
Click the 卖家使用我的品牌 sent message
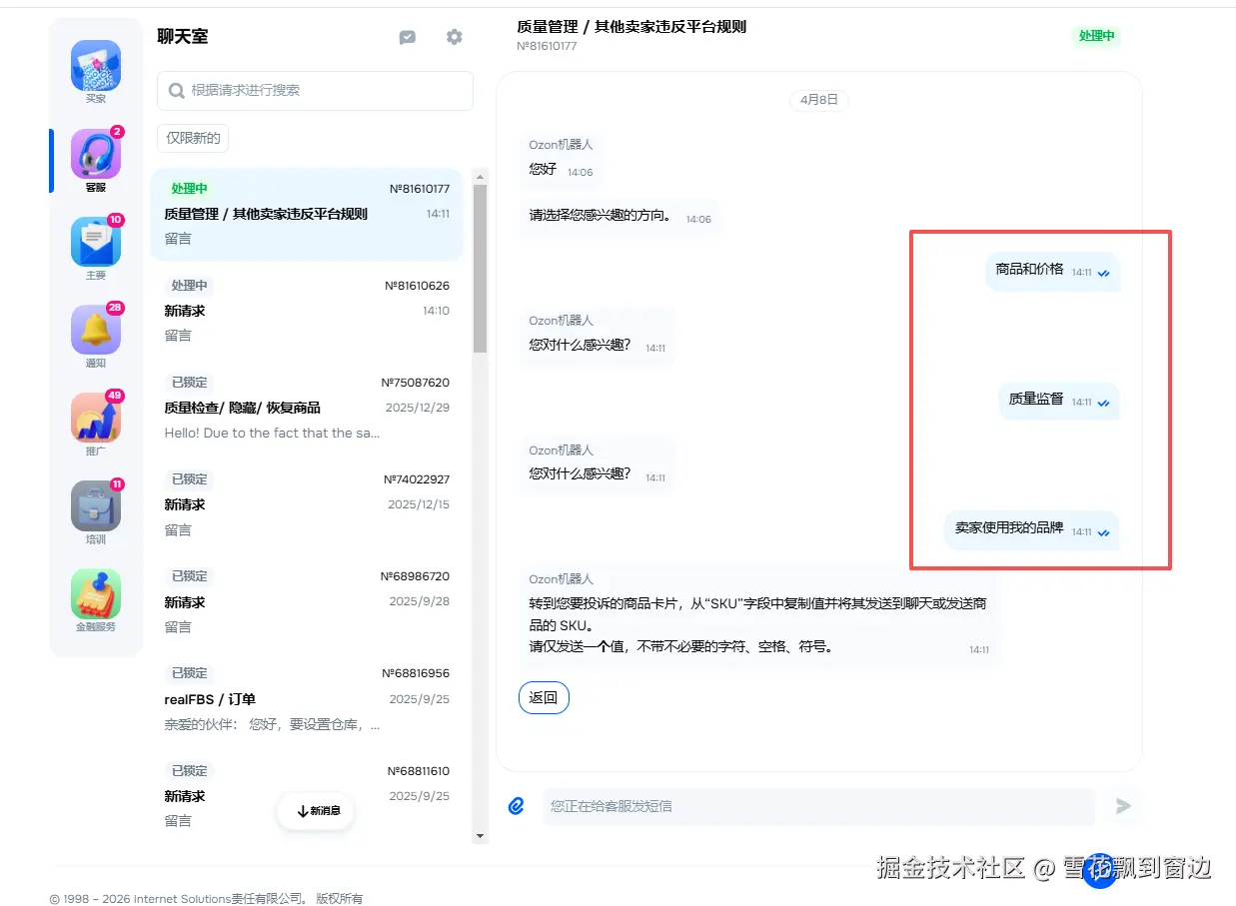tap(1033, 530)
